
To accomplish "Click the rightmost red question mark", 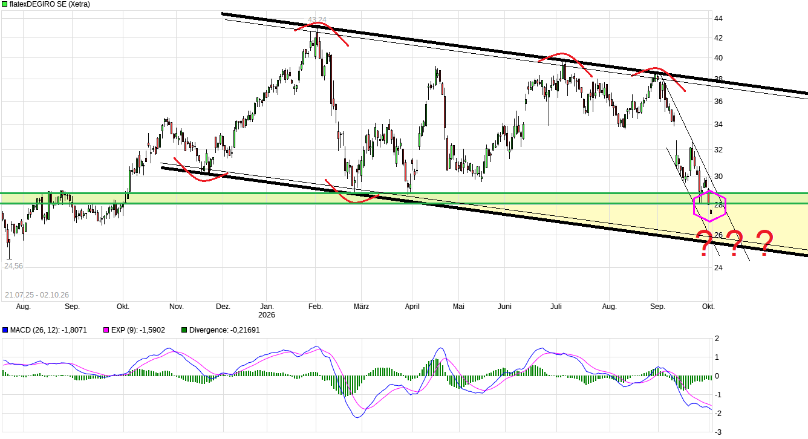I will click(764, 242).
